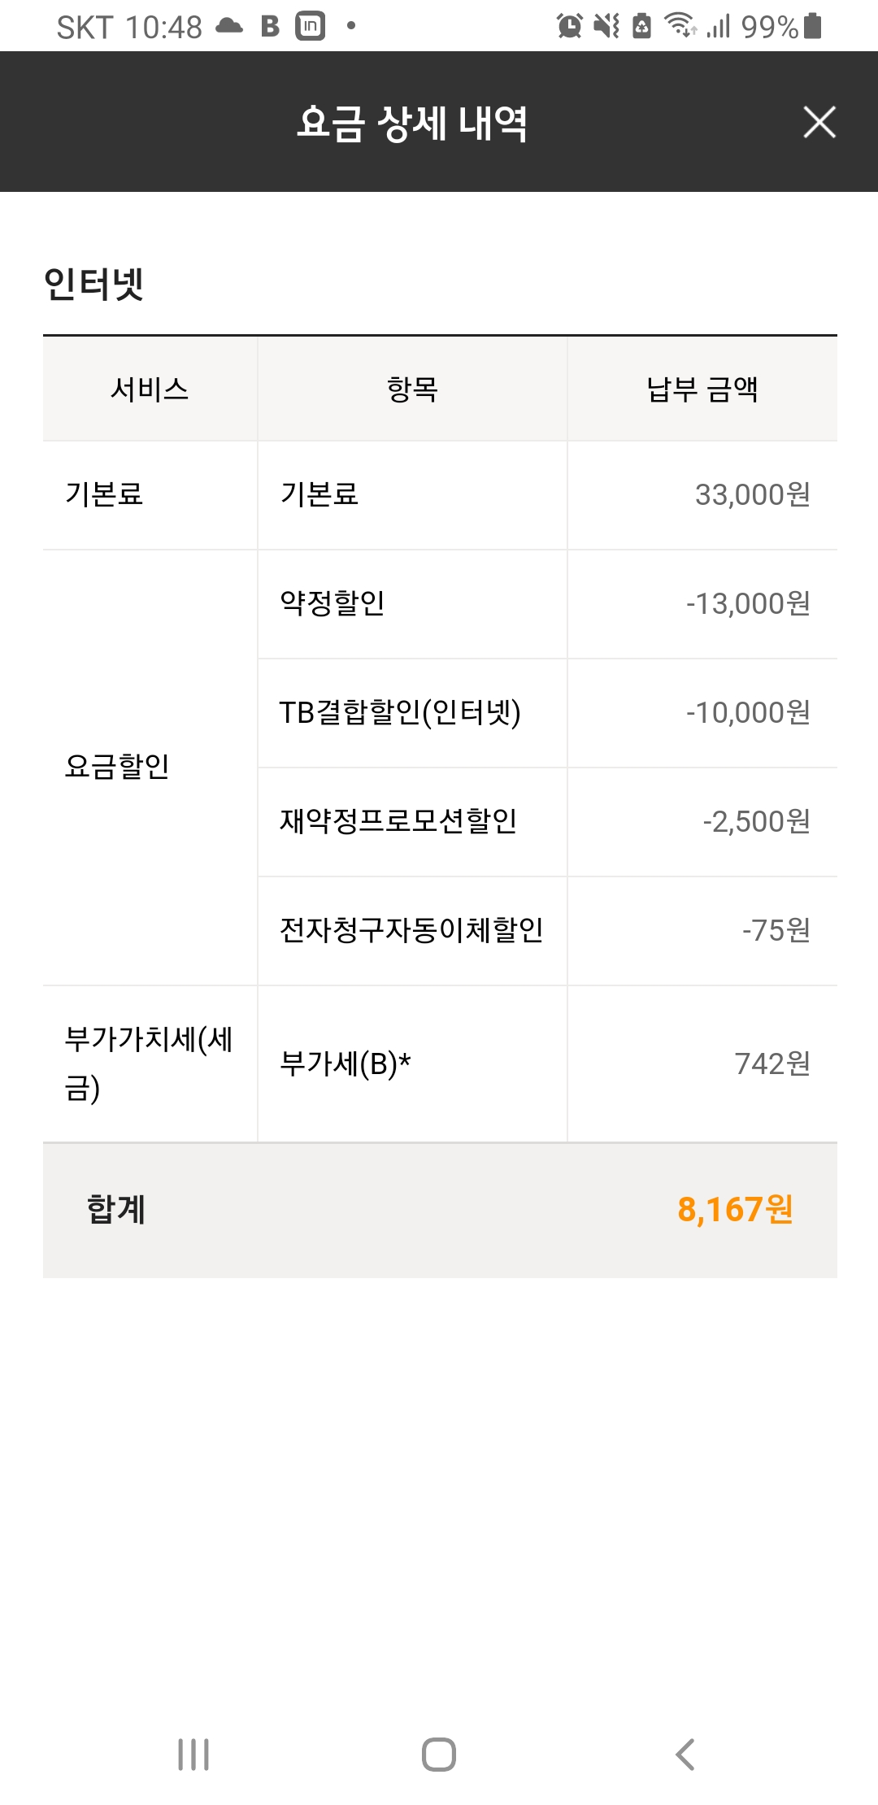878x1805 pixels.
Task: Tap the Wi-Fi signal status icon
Action: (680, 26)
